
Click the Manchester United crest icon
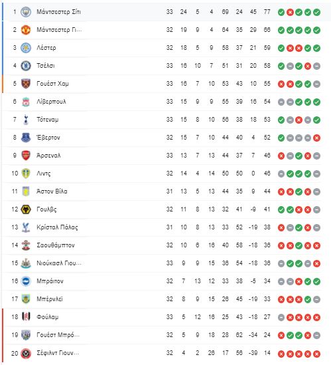[x=26, y=30]
